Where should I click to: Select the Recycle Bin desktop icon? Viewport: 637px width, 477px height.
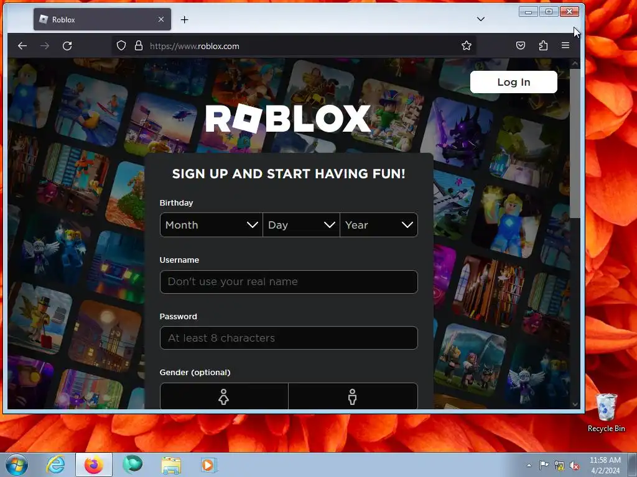(606, 412)
